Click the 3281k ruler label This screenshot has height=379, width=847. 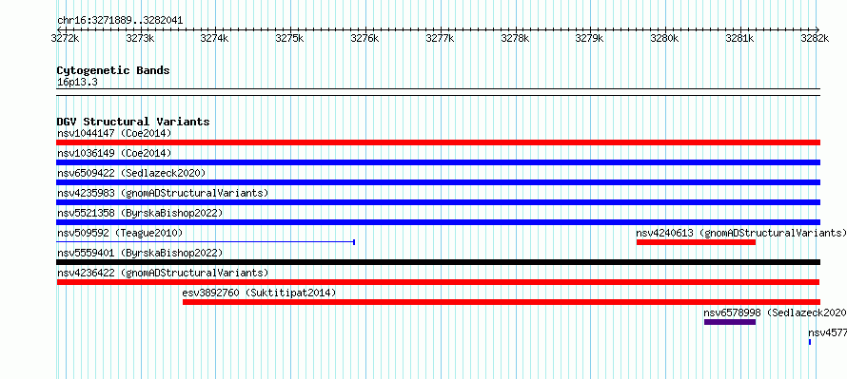coord(740,38)
